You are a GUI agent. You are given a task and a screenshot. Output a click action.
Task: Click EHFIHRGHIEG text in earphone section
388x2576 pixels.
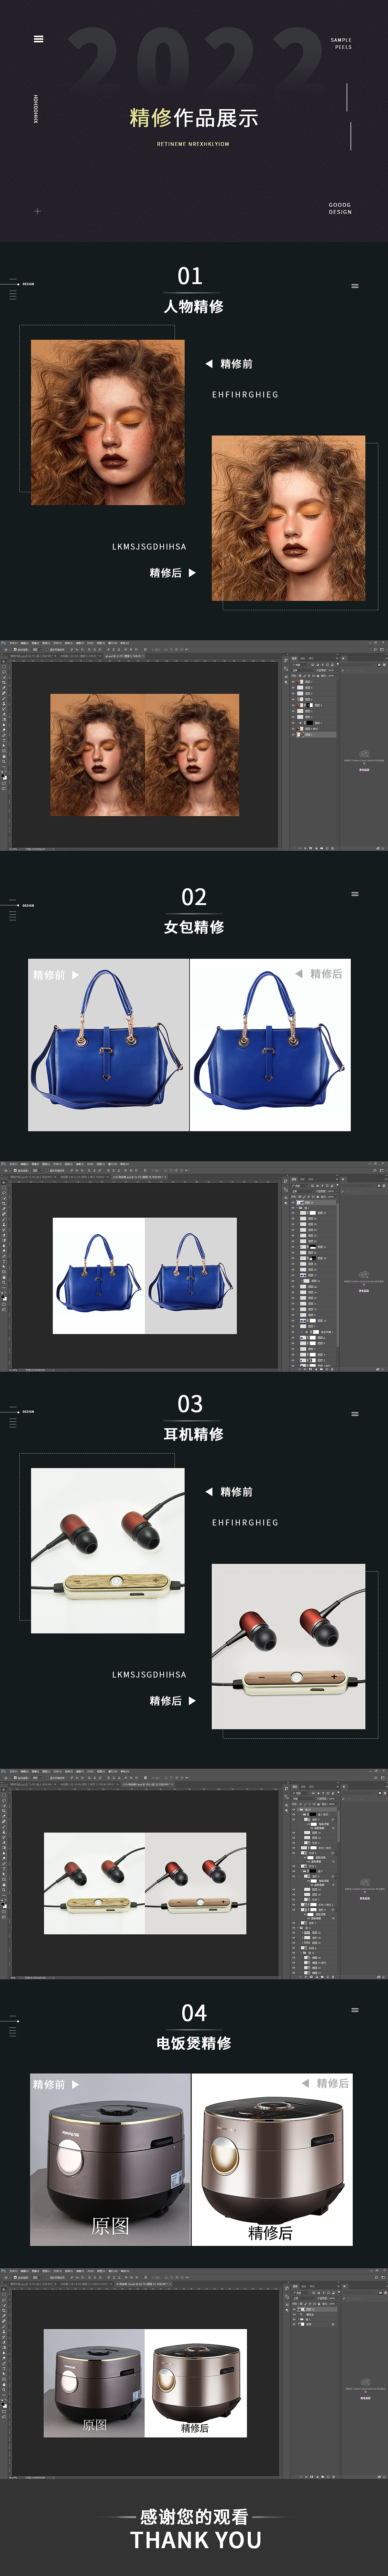pyautogui.click(x=245, y=1523)
